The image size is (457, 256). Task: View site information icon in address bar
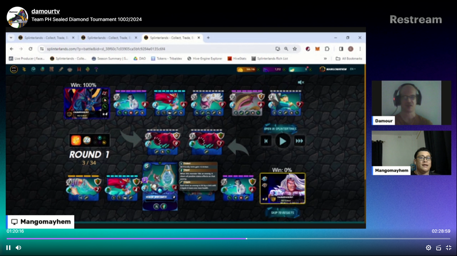click(x=42, y=49)
